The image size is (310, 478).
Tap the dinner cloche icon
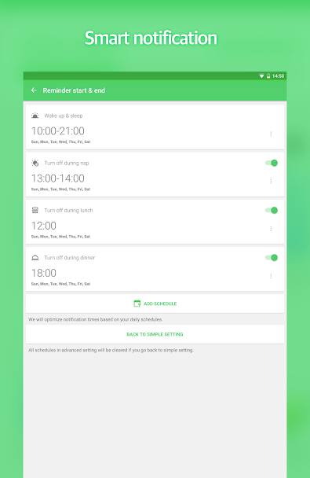coord(35,258)
